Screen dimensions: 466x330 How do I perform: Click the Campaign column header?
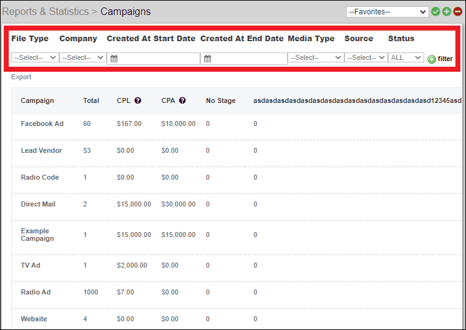[x=37, y=100]
